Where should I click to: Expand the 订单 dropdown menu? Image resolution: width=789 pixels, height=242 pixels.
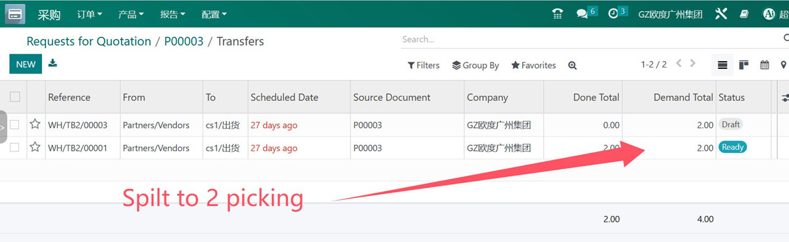pos(89,14)
